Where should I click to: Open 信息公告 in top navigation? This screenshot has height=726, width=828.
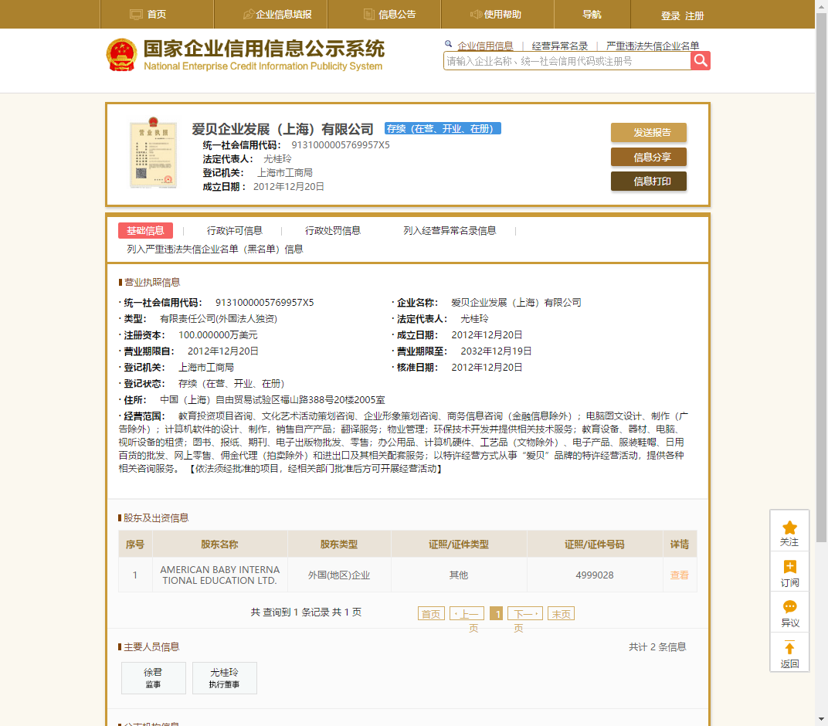coord(389,15)
